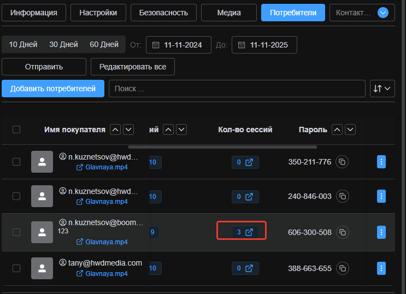This screenshot has width=406, height=294.
Task: Select the 10 Дней range
Action: coord(23,44)
